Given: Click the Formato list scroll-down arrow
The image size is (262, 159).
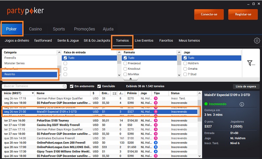Looking at the screenshot, I should [179, 75].
